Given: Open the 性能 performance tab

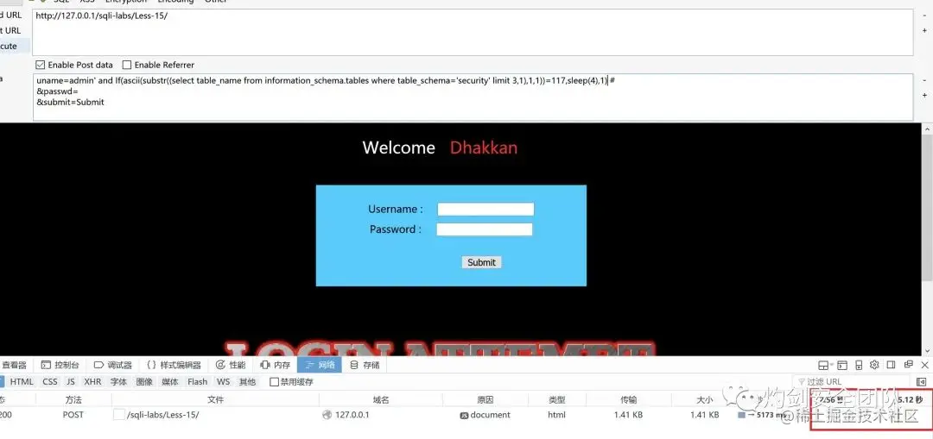Looking at the screenshot, I should click(x=231, y=365).
